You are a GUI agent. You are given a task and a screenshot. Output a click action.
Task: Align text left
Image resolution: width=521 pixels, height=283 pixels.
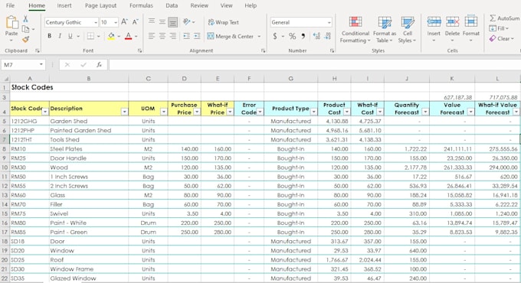(152, 36)
